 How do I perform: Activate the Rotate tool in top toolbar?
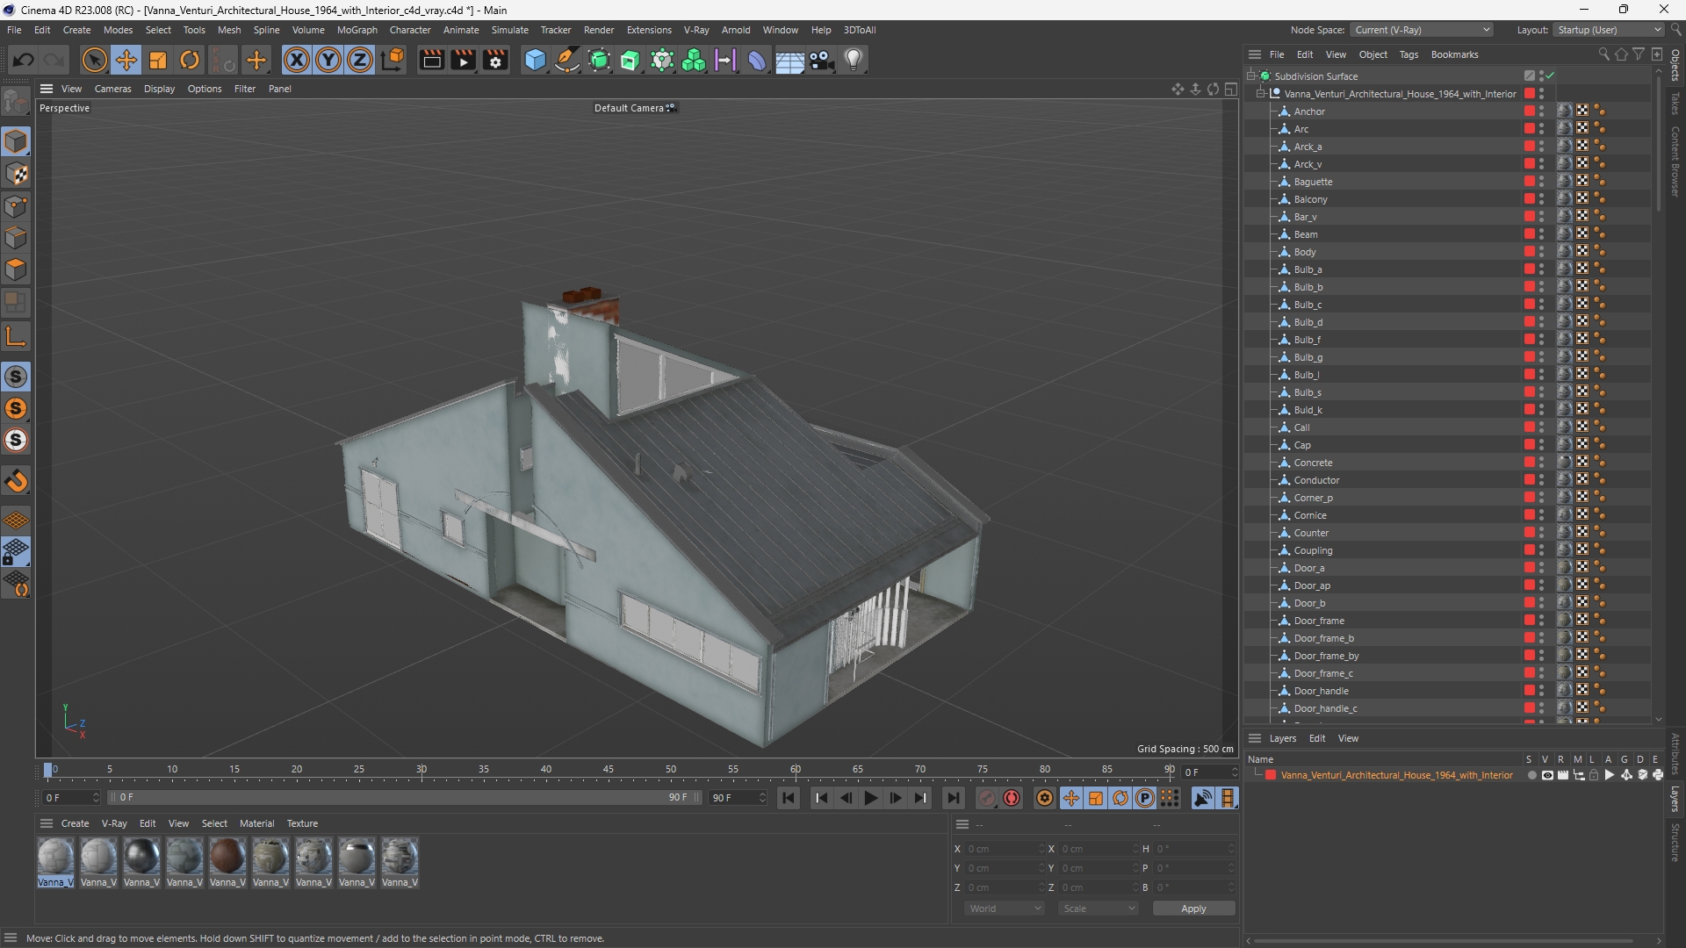coord(190,60)
